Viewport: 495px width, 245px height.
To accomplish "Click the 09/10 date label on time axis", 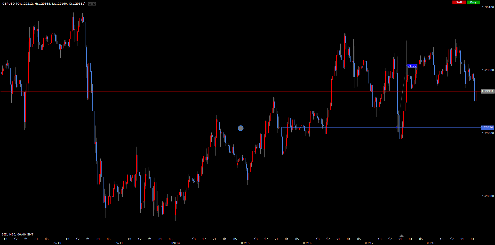I will [x=57, y=243].
